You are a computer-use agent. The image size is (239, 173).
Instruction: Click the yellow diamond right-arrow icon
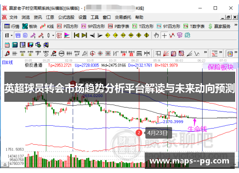point(116,35)
